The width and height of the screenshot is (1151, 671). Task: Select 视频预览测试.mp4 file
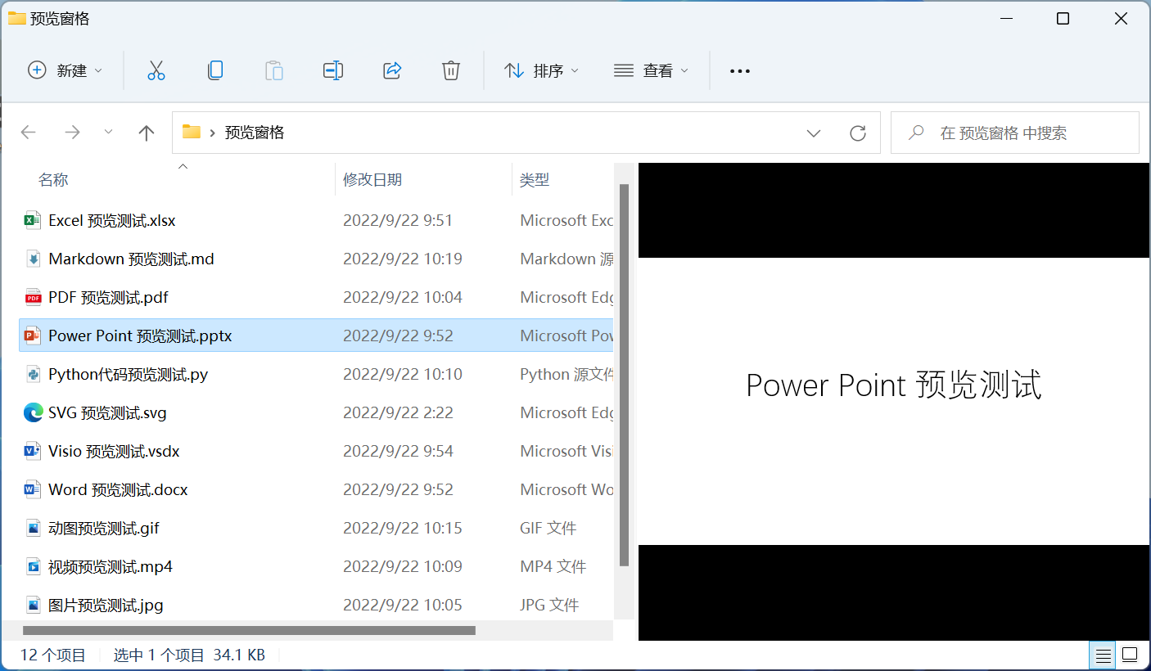point(111,566)
